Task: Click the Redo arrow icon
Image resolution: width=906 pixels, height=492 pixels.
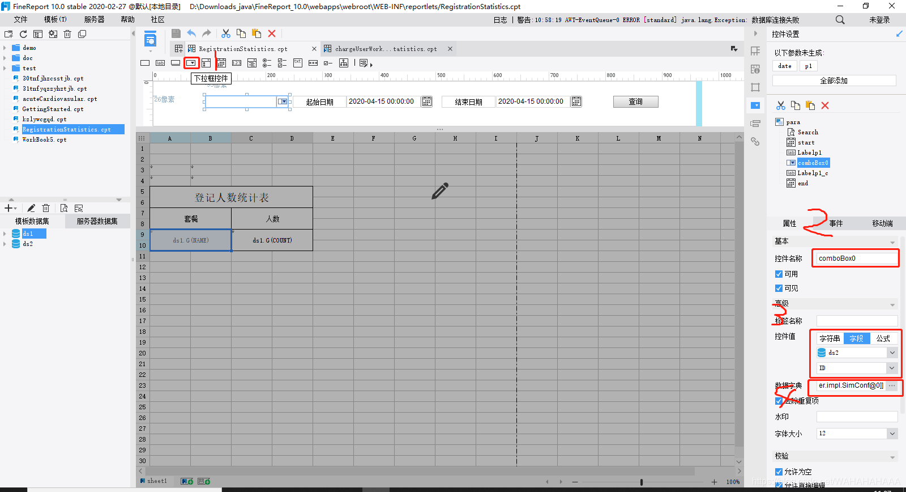Action: click(x=207, y=33)
